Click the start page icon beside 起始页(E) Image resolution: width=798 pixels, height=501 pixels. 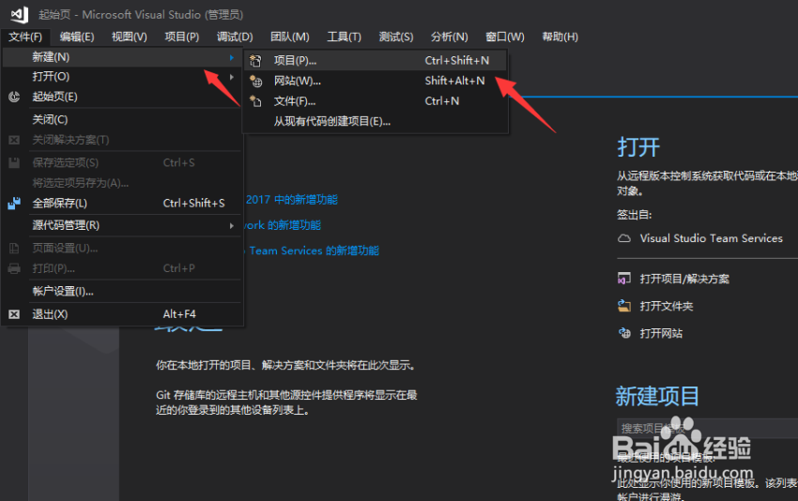pos(14,97)
